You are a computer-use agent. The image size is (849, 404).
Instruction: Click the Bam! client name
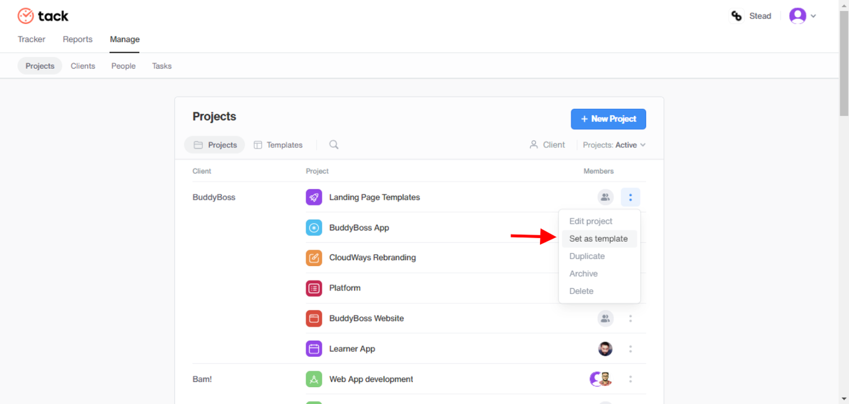click(202, 379)
